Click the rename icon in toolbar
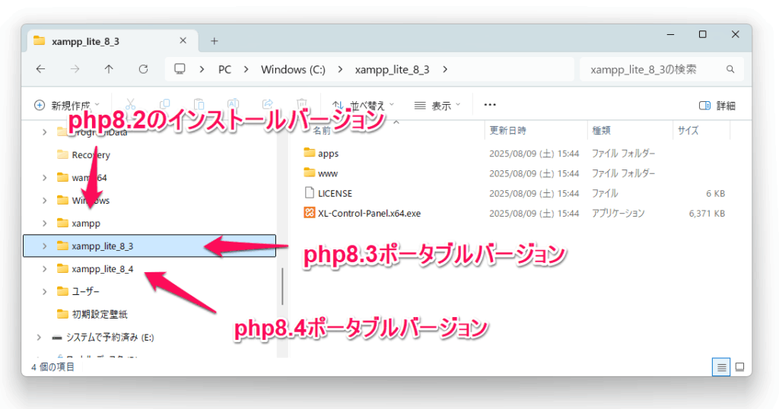 pos(233,104)
